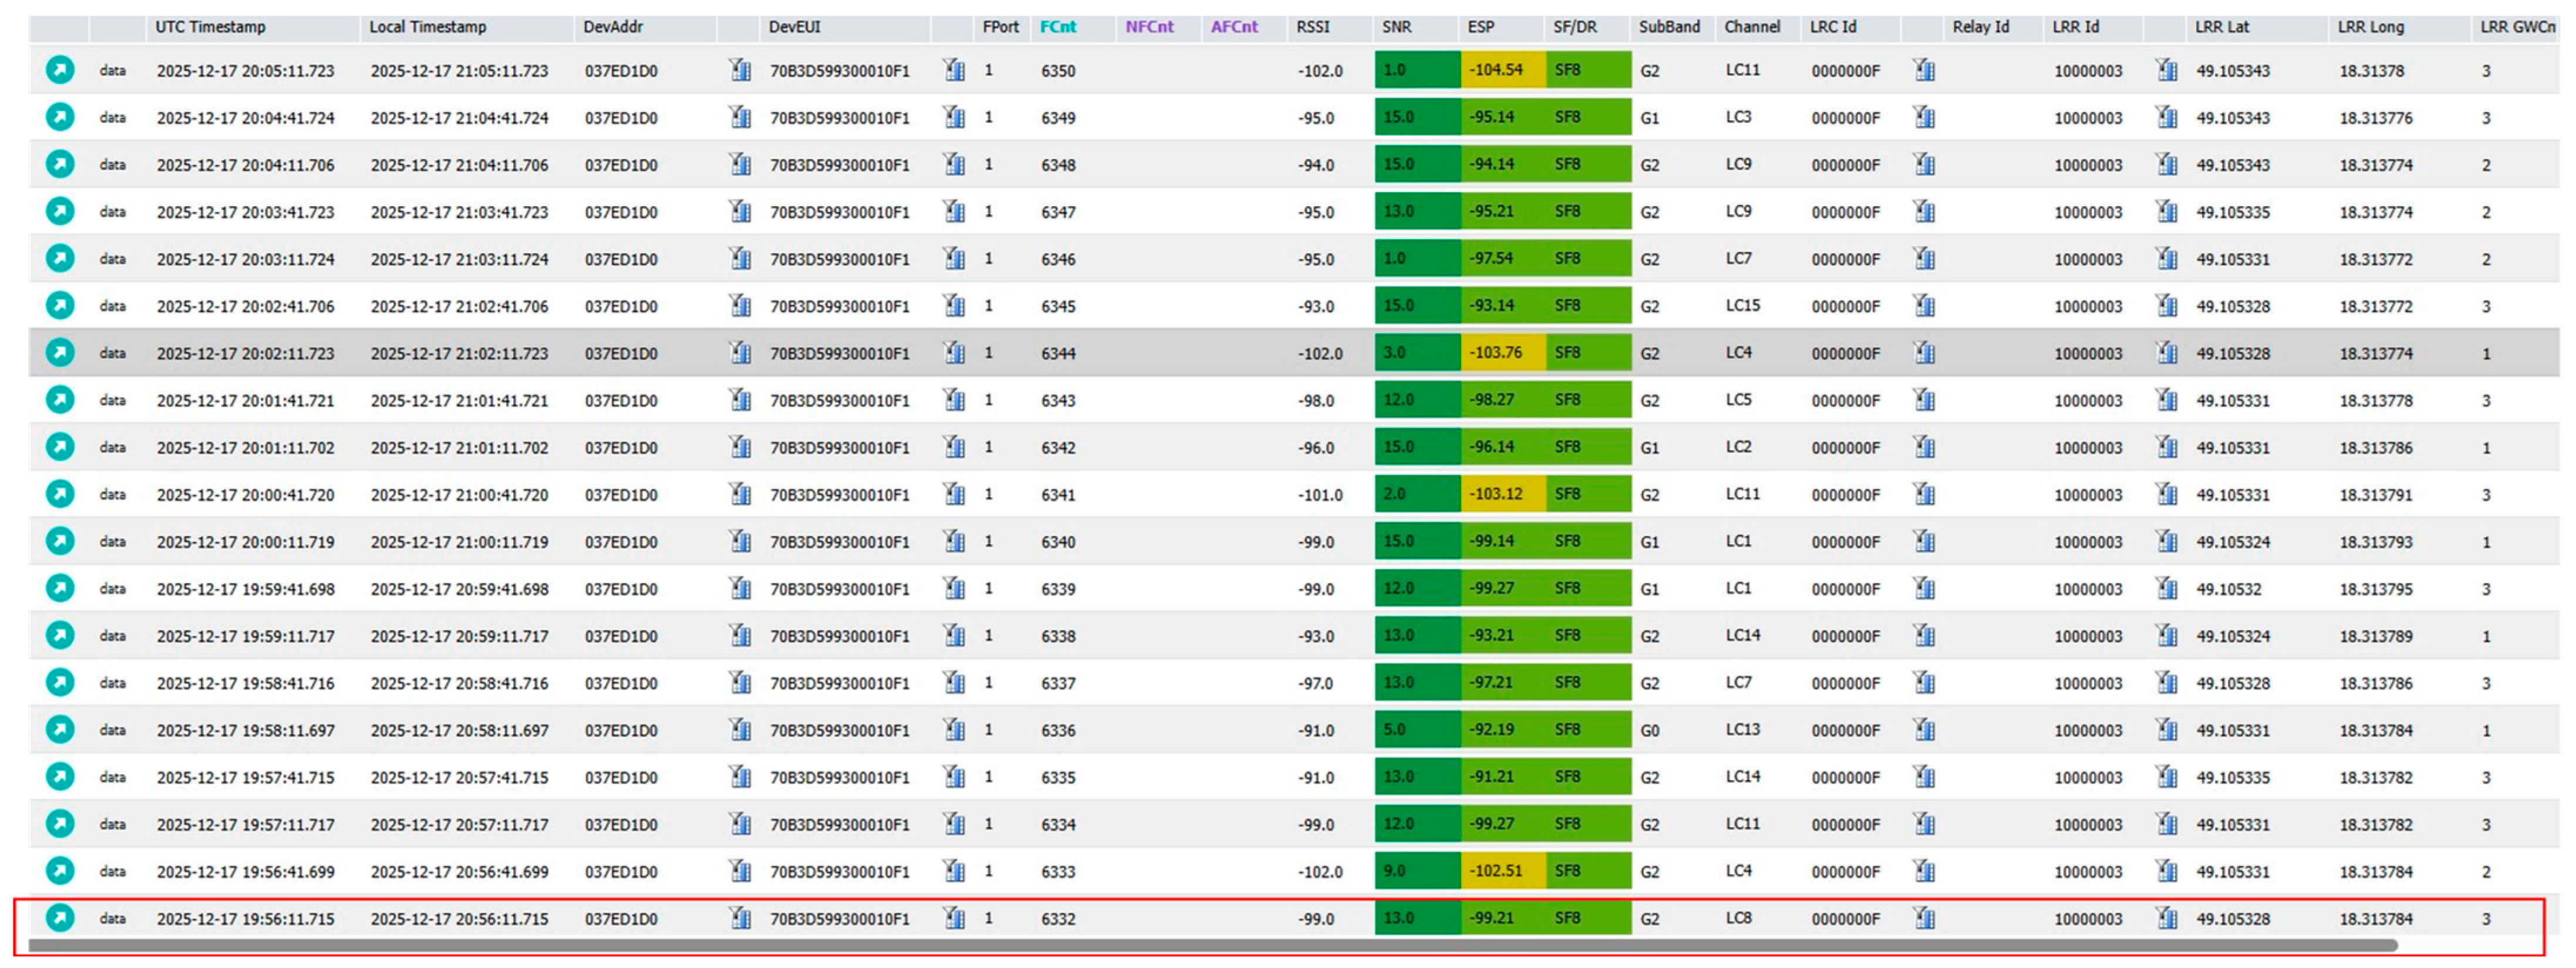Filter by LRR Id icon in the FCnt 6349 row
Screen dimensions: 2576x968
[x=2167, y=117]
